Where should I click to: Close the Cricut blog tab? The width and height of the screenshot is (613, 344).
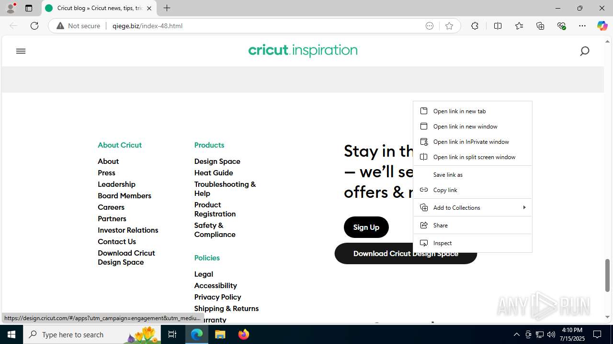(149, 8)
